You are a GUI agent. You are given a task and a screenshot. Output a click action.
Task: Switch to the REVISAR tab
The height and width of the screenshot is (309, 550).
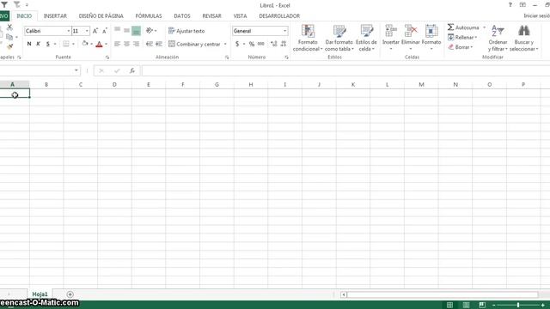(x=212, y=16)
